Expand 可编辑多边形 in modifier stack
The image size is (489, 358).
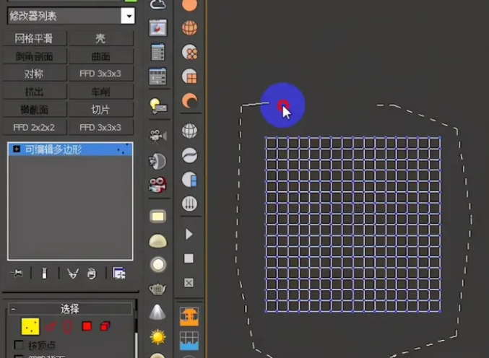tap(17, 149)
